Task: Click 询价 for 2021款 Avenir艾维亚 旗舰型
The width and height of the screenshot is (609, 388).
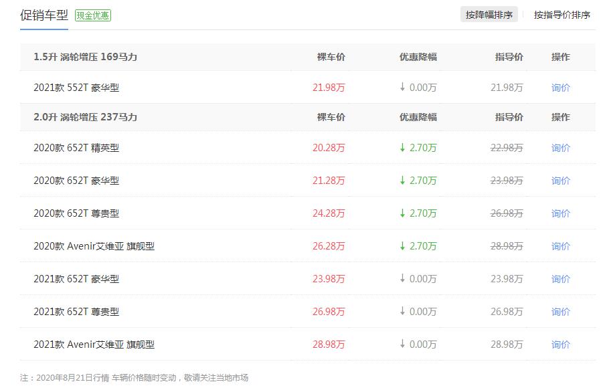Action: [x=560, y=345]
